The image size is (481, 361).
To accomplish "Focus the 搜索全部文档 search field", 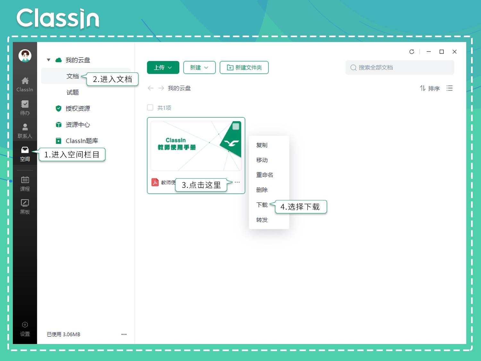I will coord(400,67).
